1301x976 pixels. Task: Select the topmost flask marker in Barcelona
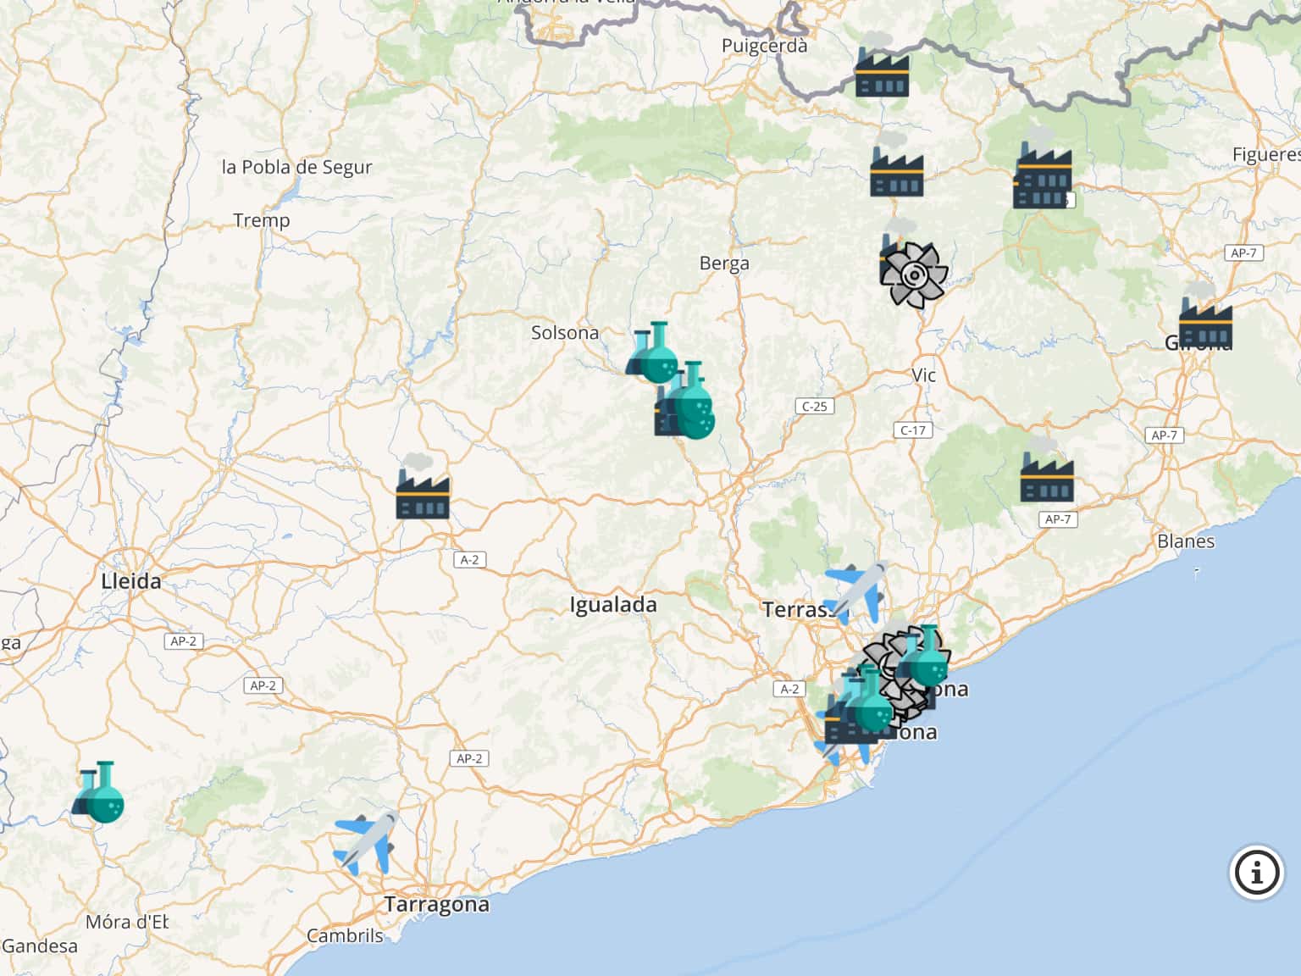(x=927, y=657)
